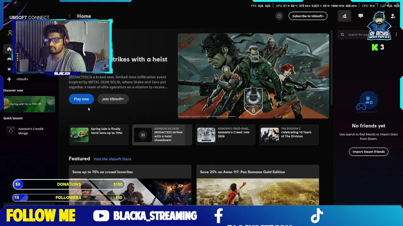The image size is (403, 226).
Task: Click the Quick launch heading
Action: [13, 118]
